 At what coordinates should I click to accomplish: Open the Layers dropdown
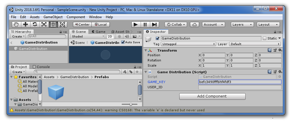click(242, 25)
